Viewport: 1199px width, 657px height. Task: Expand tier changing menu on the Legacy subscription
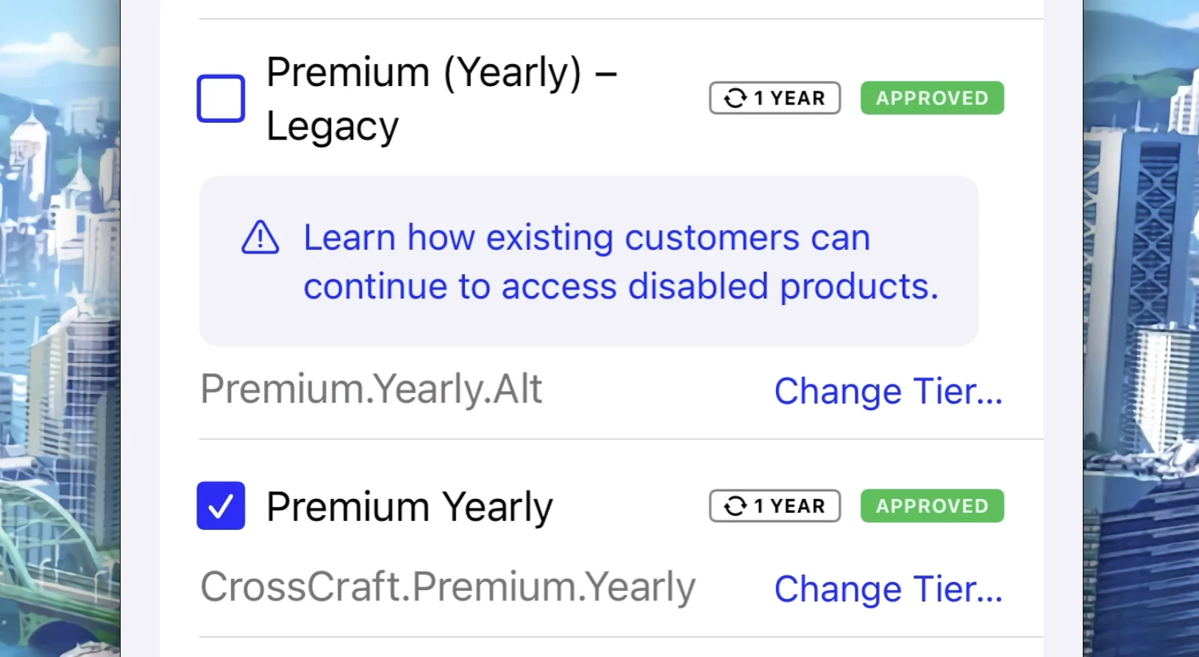[888, 391]
